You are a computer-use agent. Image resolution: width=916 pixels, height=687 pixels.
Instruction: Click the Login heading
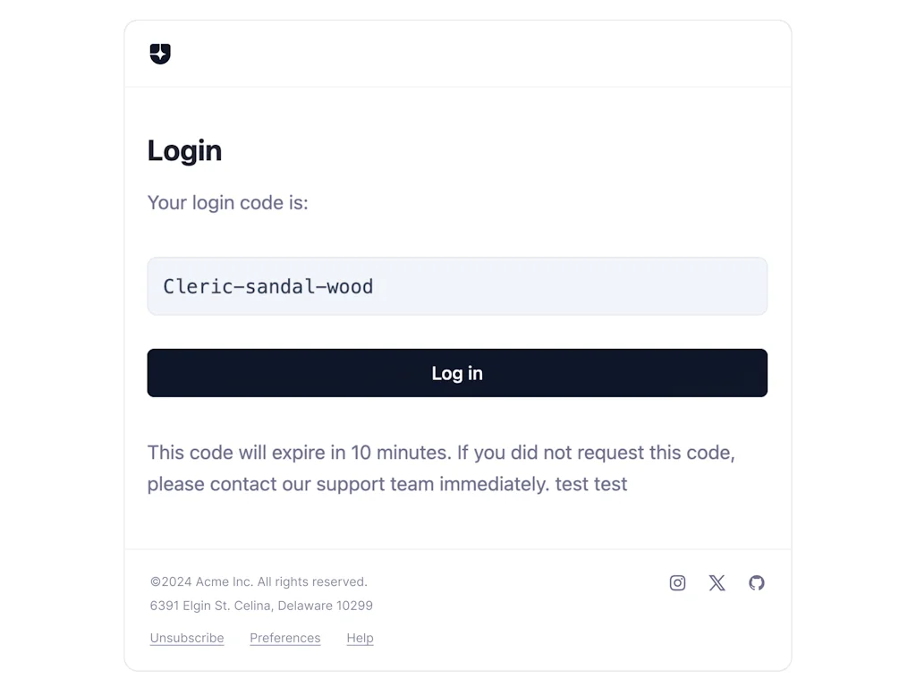pos(184,150)
